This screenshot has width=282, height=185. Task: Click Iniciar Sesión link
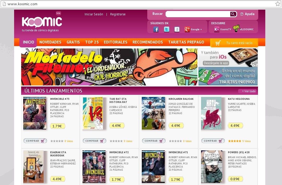[94, 14]
